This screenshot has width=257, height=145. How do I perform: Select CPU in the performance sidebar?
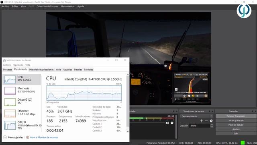(x=22, y=79)
